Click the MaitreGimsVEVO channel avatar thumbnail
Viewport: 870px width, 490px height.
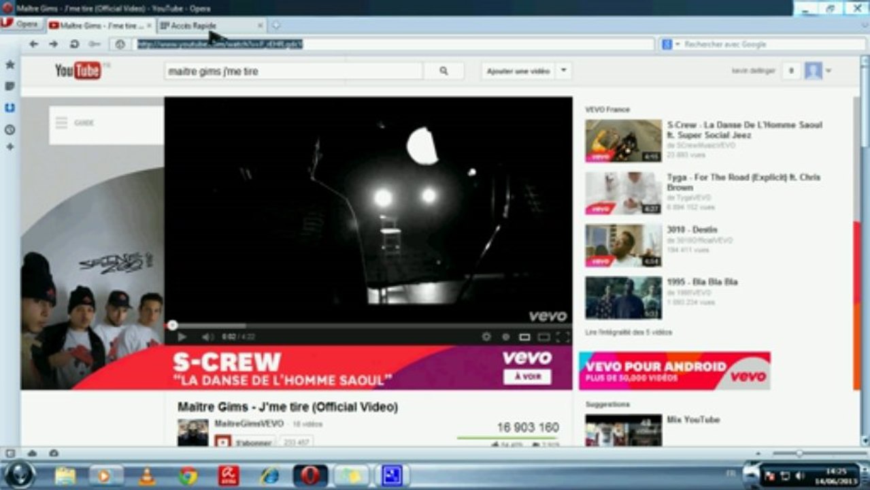(x=193, y=432)
